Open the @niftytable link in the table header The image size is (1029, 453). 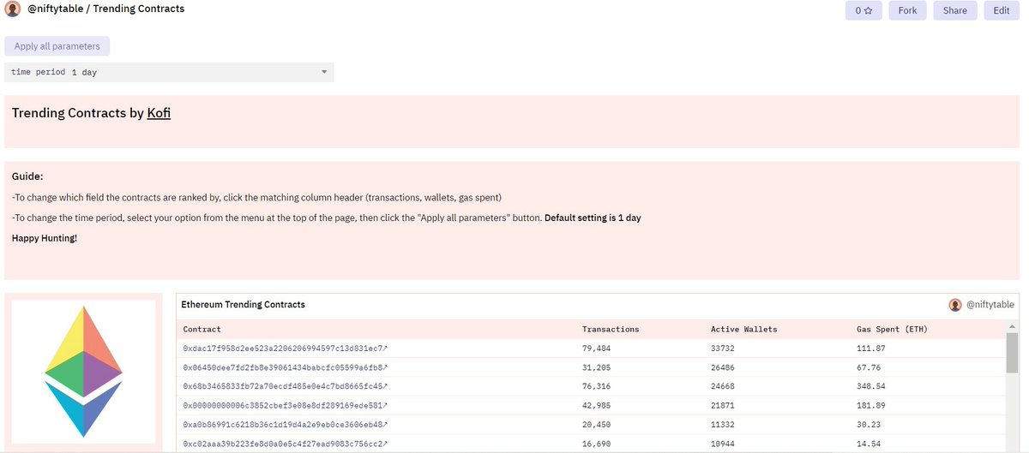[x=990, y=305]
